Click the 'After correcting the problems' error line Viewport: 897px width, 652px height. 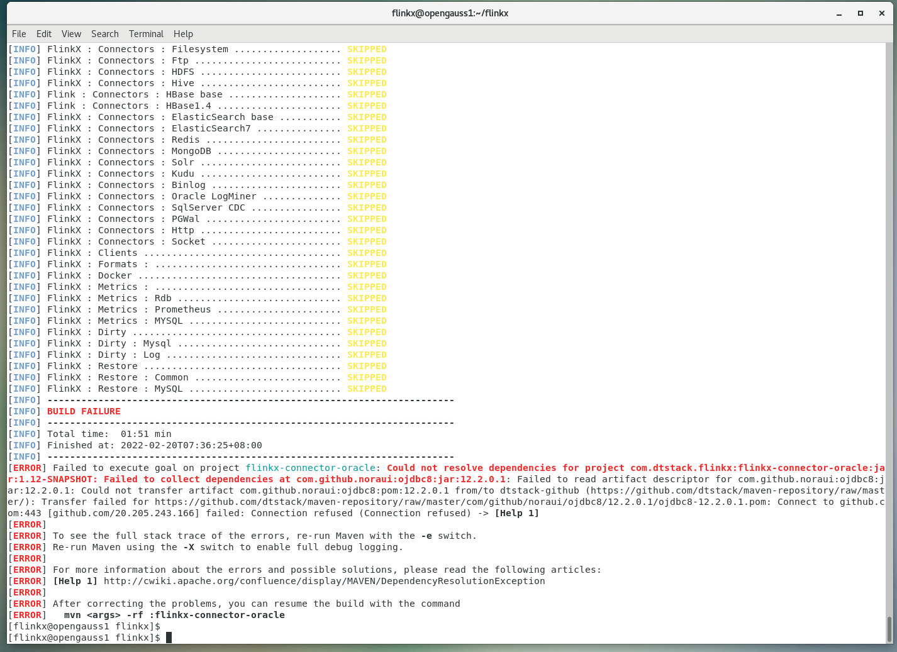(x=234, y=604)
